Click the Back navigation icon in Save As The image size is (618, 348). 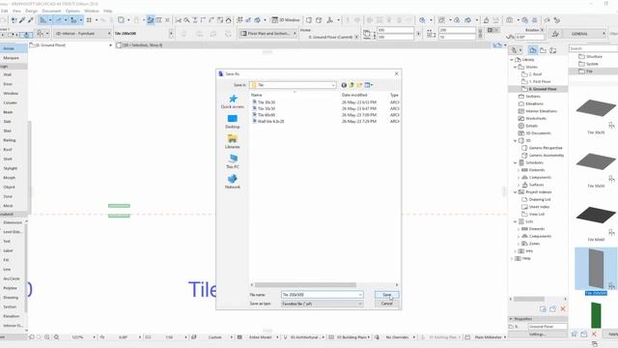coord(344,85)
